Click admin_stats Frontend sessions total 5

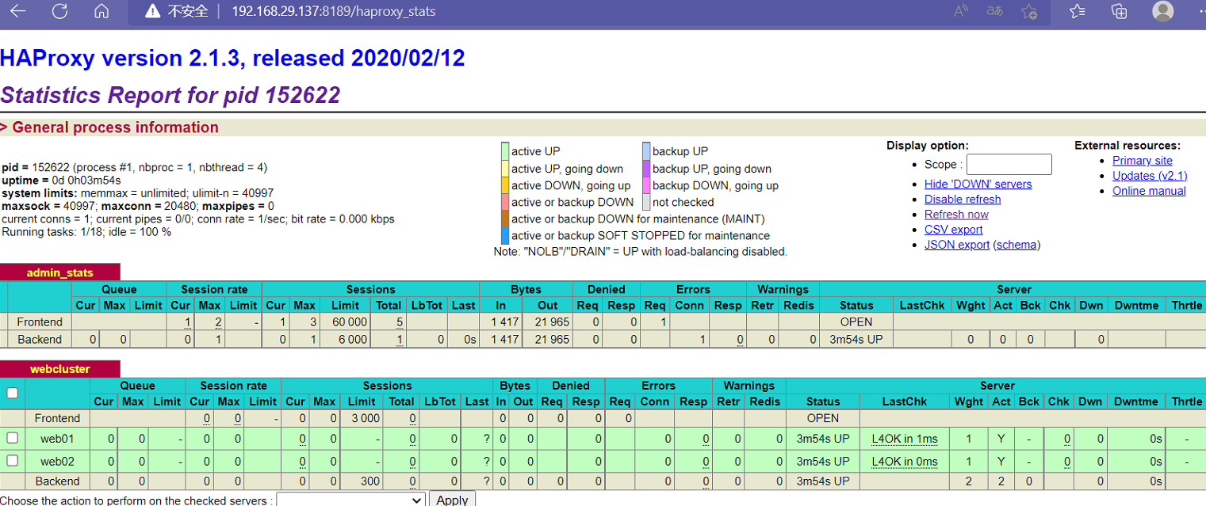coord(400,322)
